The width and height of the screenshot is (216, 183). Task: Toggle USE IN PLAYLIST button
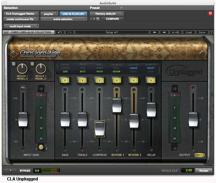73,14
